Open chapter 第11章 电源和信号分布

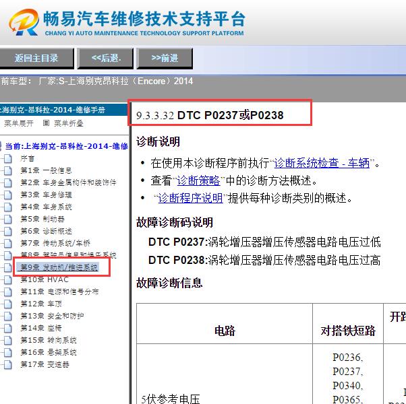(59, 292)
